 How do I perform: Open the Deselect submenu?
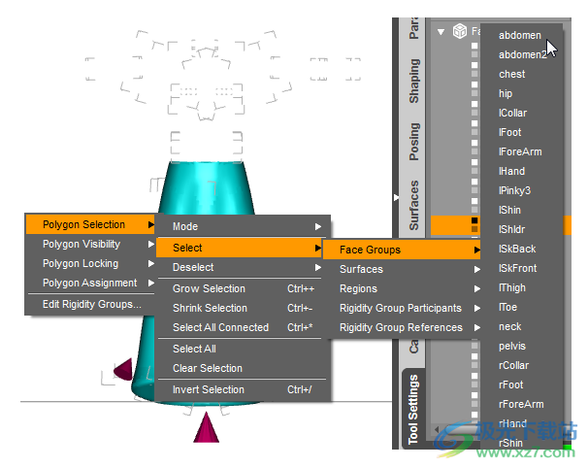pyautogui.click(x=243, y=267)
